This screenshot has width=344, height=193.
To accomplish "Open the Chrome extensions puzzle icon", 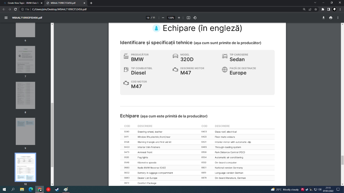I will point(323,9).
